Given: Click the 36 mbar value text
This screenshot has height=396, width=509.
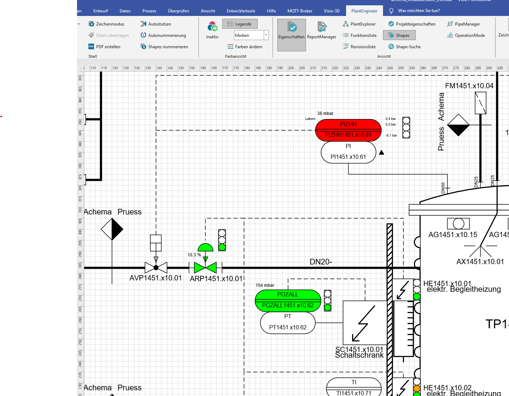Looking at the screenshot, I should 325,113.
